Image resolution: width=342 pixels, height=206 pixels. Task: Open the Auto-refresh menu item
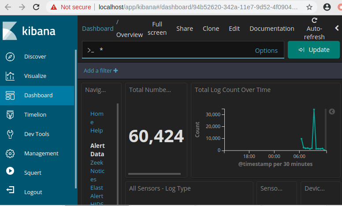(314, 29)
